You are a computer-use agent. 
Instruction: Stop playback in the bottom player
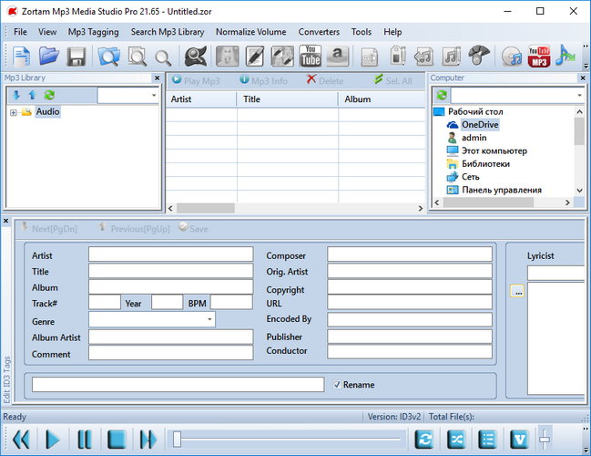[117, 440]
